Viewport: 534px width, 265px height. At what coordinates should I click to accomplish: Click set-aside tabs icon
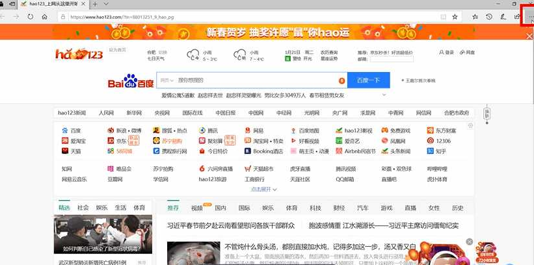[x=12, y=4]
